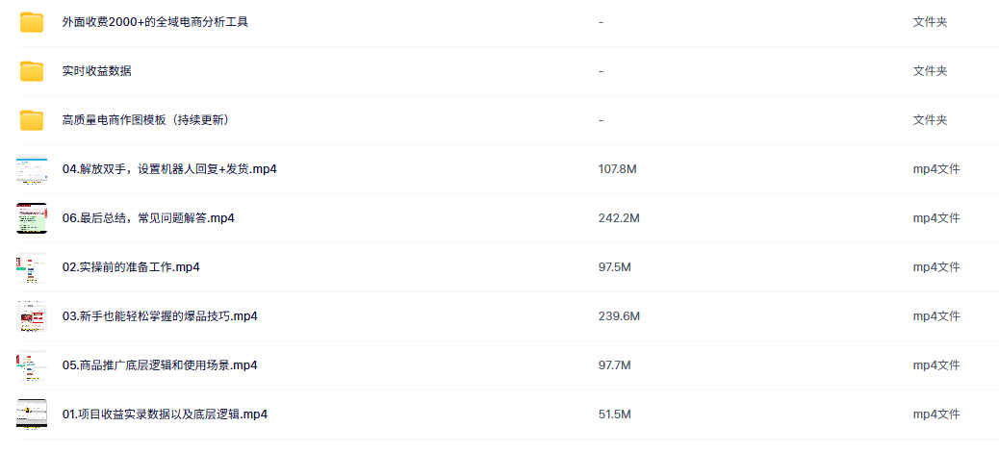Click thumbnail of 05.商品推广底层逻辑 video
The width and height of the screenshot is (999, 452).
32,365
